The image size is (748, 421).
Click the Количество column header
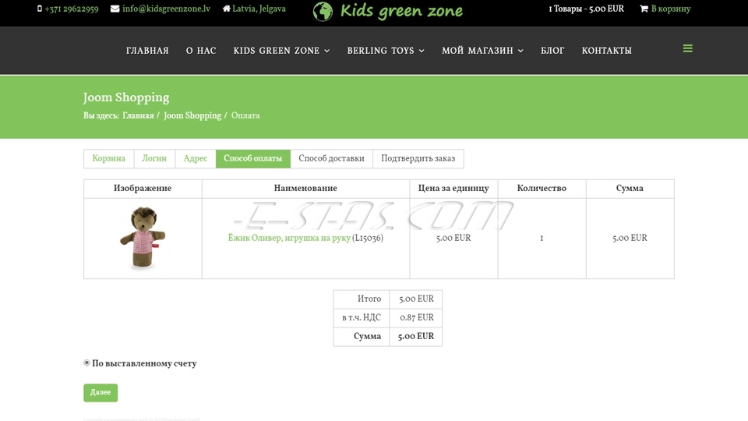(x=542, y=188)
